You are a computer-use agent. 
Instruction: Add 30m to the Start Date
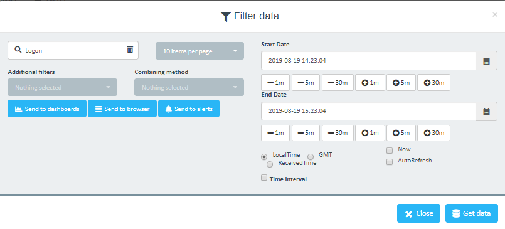(x=434, y=83)
